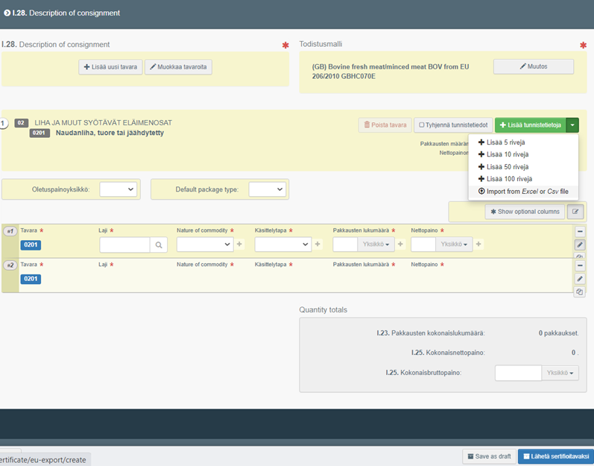
Task: Open the Oletuspainoyksikkö dropdown
Action: click(119, 189)
